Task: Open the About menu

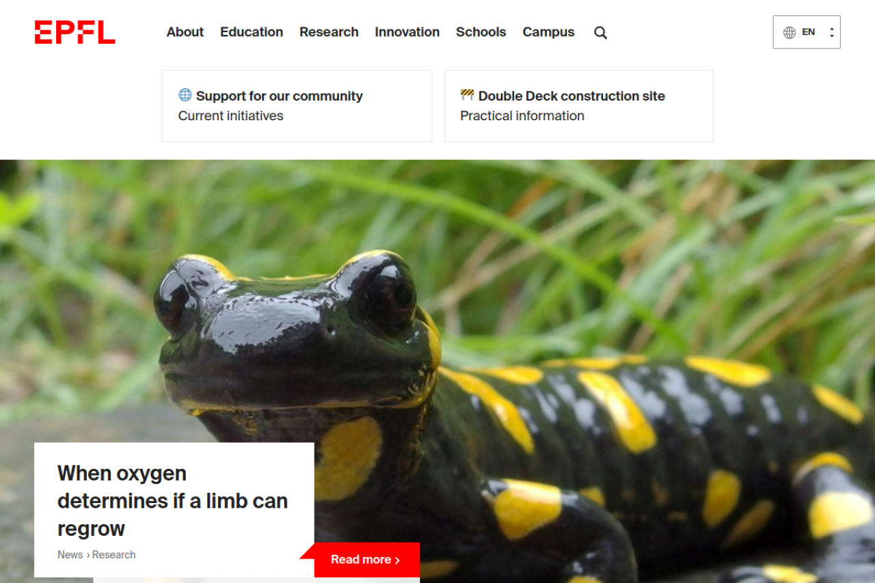Action: click(x=185, y=32)
